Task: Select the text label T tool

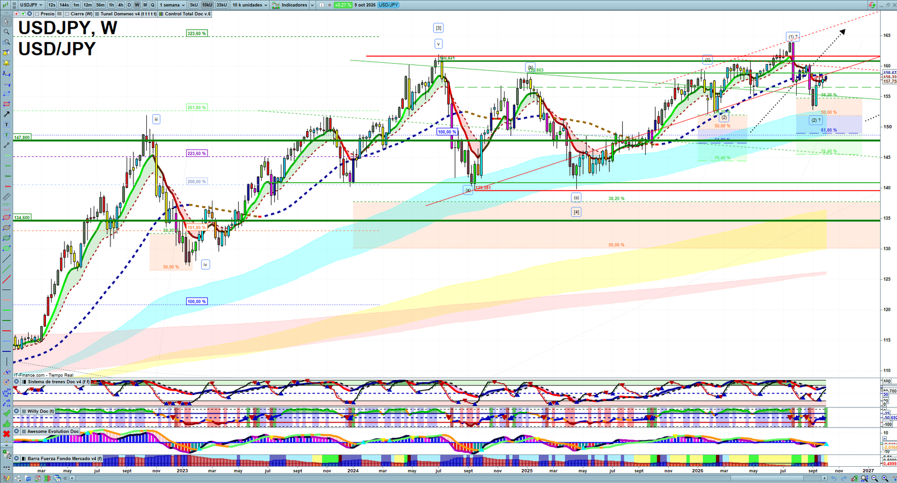Action: 7,124
